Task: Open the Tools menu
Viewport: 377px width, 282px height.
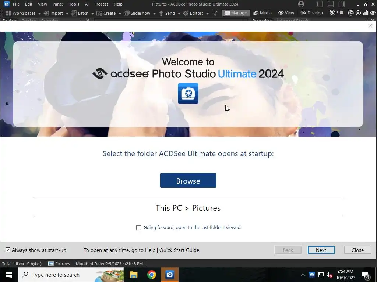Action: [74, 4]
